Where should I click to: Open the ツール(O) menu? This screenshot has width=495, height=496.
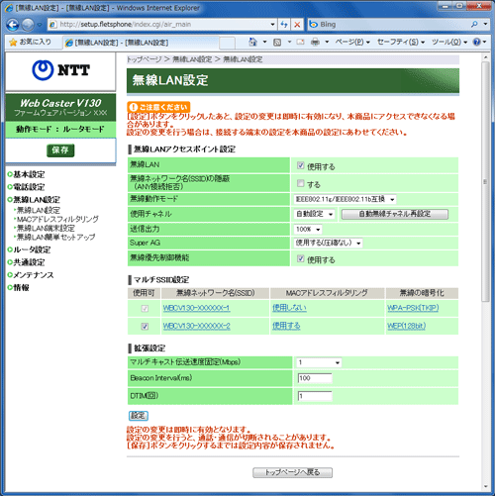pyautogui.click(x=449, y=42)
